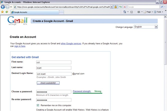Open a new blank tab
The image size is (167, 111).
tap(61, 12)
